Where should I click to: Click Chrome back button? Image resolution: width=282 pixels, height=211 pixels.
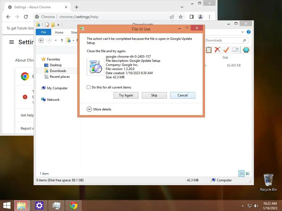pos(8,17)
